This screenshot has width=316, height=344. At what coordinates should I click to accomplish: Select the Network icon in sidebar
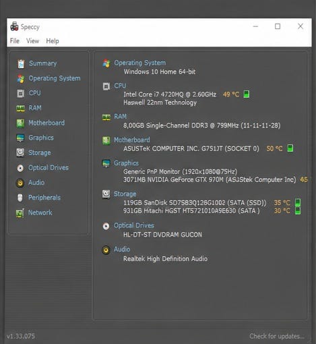20,213
